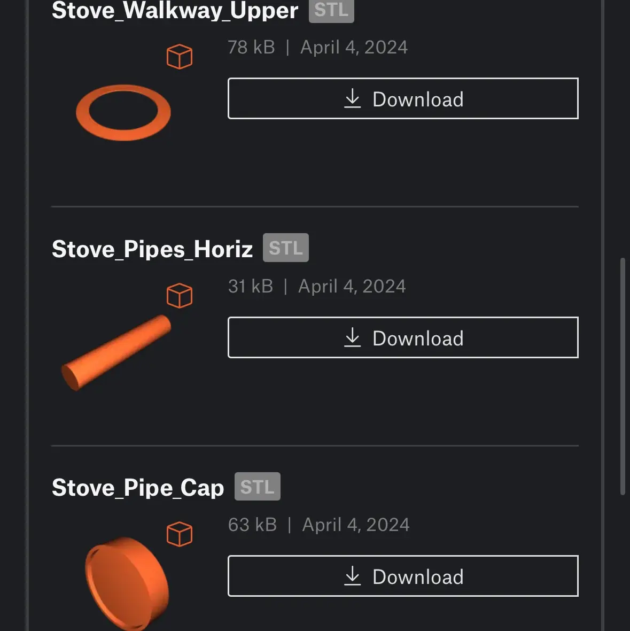Open 3D viewer cube icon for Stove_Walkway_Upper
Image resolution: width=630 pixels, height=631 pixels.
[x=180, y=57]
